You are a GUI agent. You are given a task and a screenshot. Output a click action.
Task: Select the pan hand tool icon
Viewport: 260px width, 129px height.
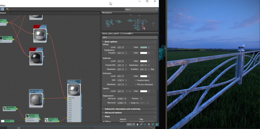[138, 124]
